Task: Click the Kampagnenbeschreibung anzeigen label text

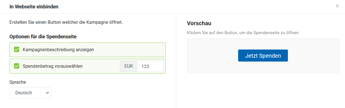Action: tap(58, 50)
